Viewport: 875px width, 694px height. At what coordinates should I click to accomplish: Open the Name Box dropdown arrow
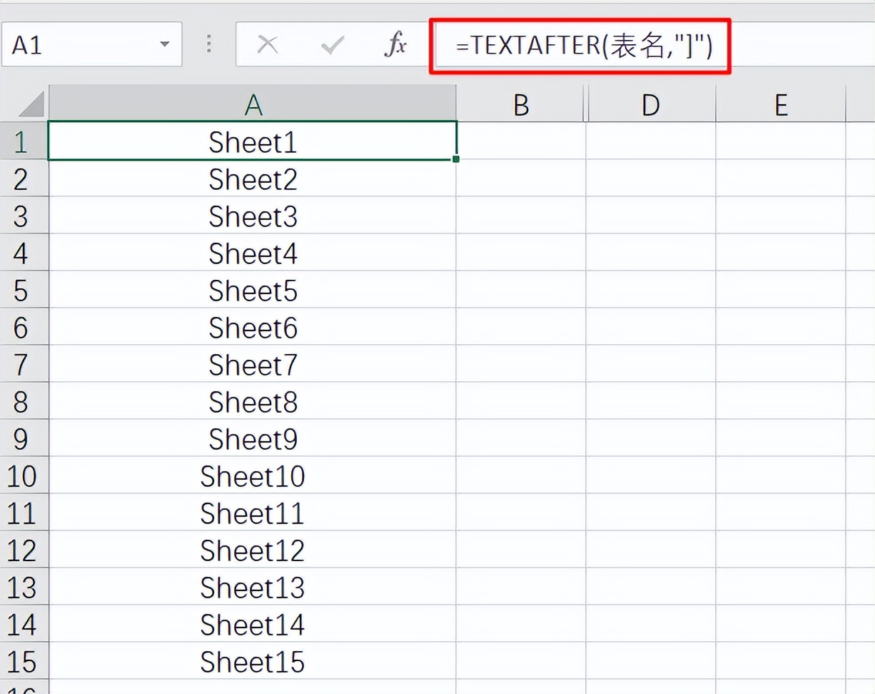tap(165, 45)
